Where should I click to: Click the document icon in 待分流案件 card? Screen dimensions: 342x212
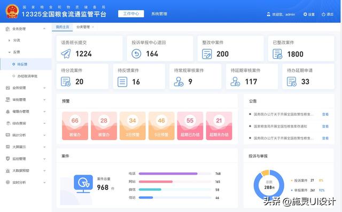tap(66, 82)
